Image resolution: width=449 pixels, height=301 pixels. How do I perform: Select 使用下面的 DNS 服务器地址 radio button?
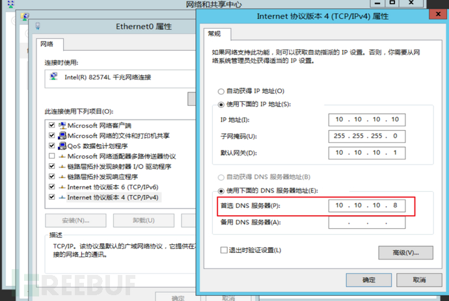pos(221,191)
